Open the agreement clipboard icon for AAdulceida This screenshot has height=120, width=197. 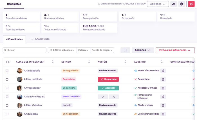[x=163, y=114]
